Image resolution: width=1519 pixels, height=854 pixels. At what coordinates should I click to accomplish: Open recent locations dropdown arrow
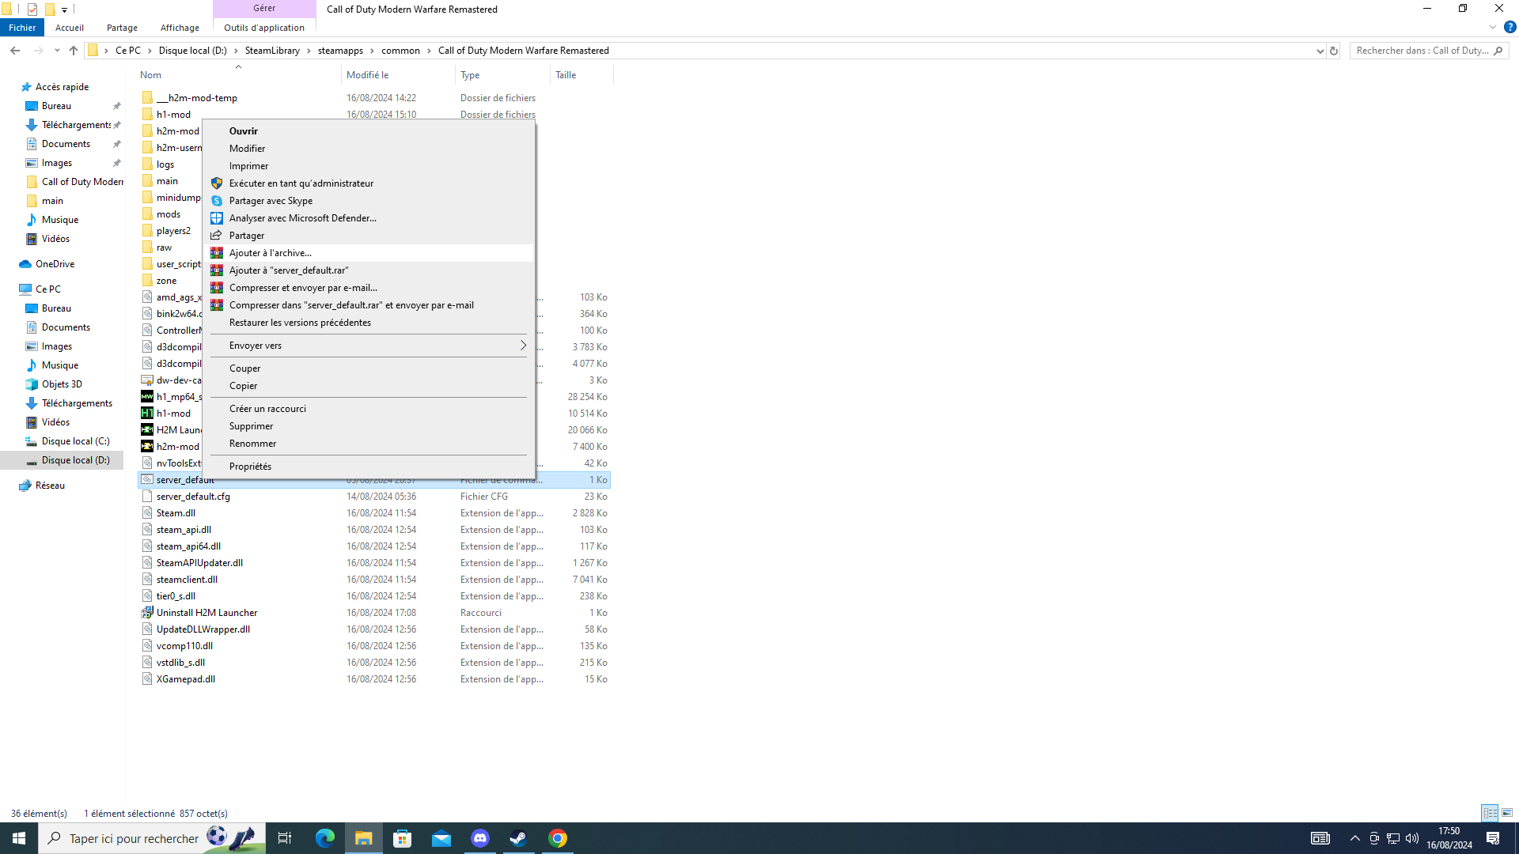click(57, 51)
